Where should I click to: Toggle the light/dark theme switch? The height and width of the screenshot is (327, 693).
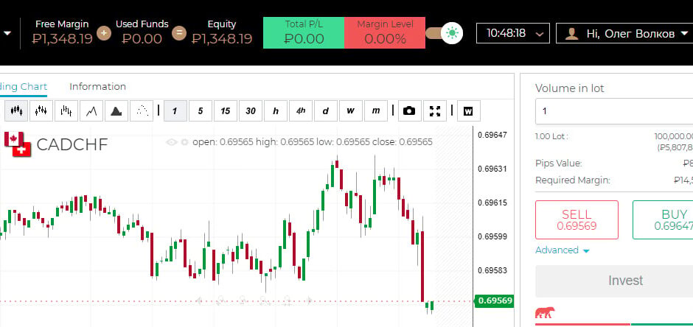point(445,33)
